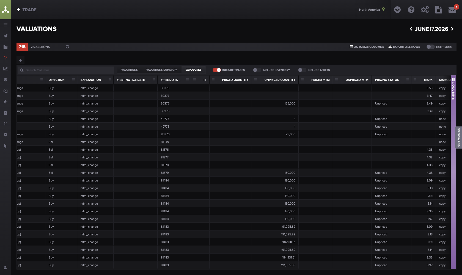The height and width of the screenshot is (275, 462).
Task: Open the document notes icon in header
Action: pos(439,10)
